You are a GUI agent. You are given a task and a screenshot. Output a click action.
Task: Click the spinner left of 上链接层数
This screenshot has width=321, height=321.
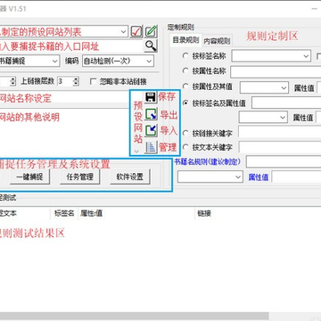click(x=12, y=81)
